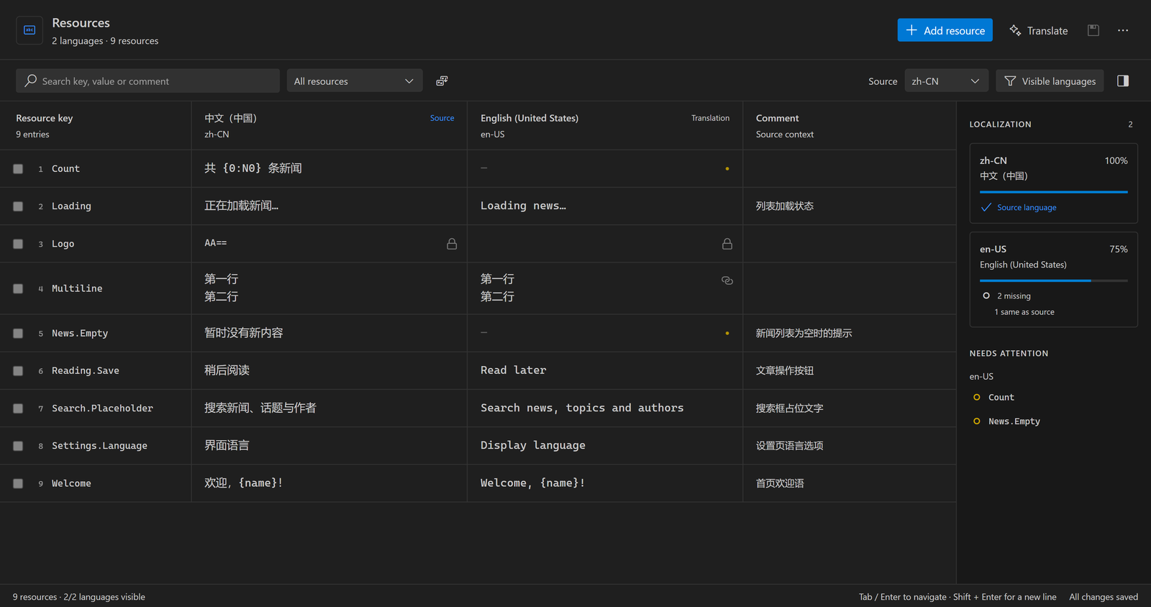The height and width of the screenshot is (607, 1151).
Task: Click the 'Read later' translation cell
Action: point(605,370)
